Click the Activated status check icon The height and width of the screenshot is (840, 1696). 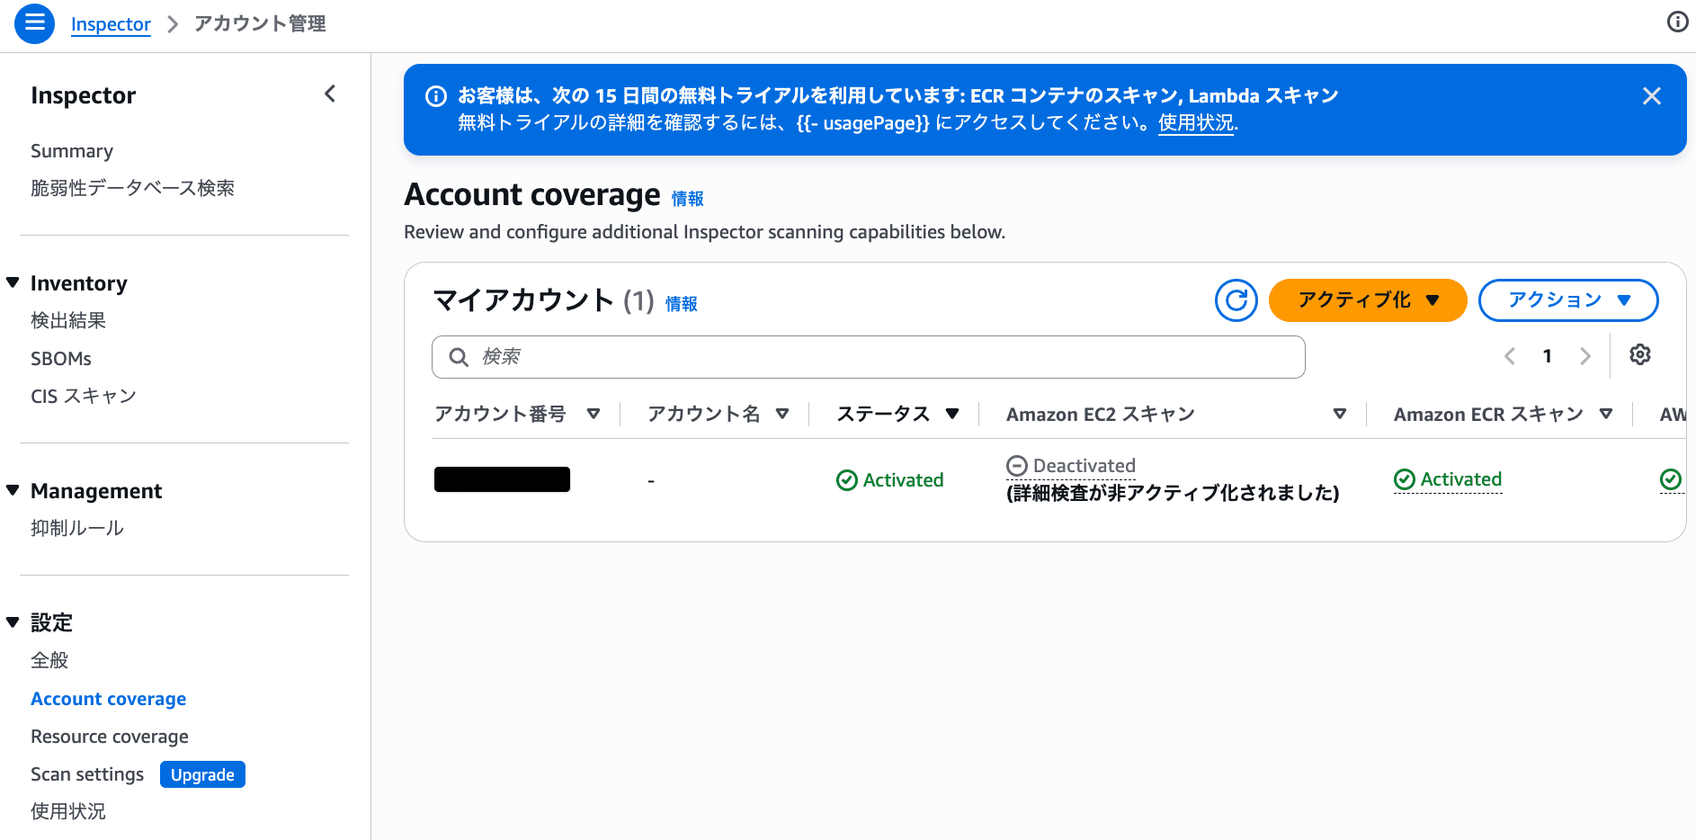tap(846, 480)
